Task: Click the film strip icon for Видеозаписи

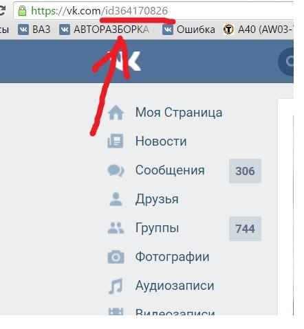Action: [116, 312]
